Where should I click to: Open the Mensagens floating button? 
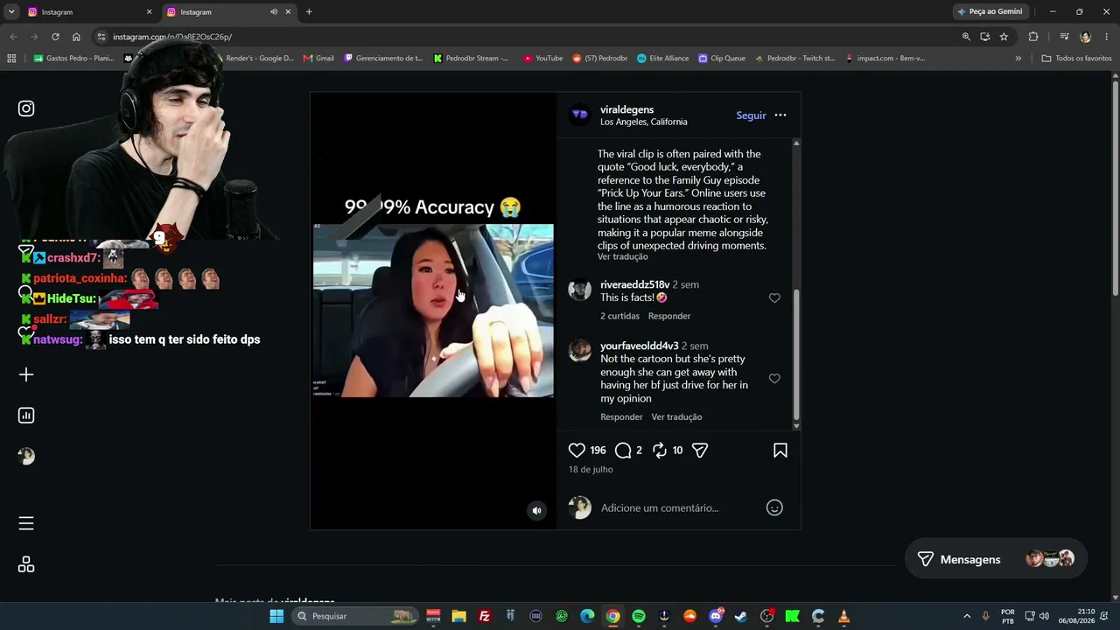996,559
